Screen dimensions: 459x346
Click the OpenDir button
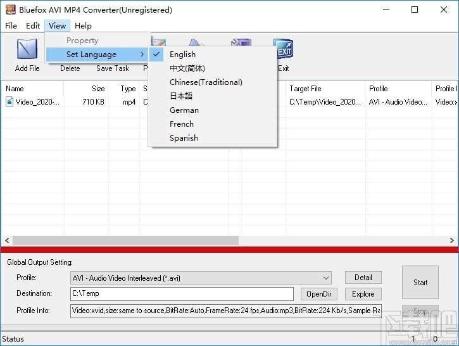tap(319, 294)
